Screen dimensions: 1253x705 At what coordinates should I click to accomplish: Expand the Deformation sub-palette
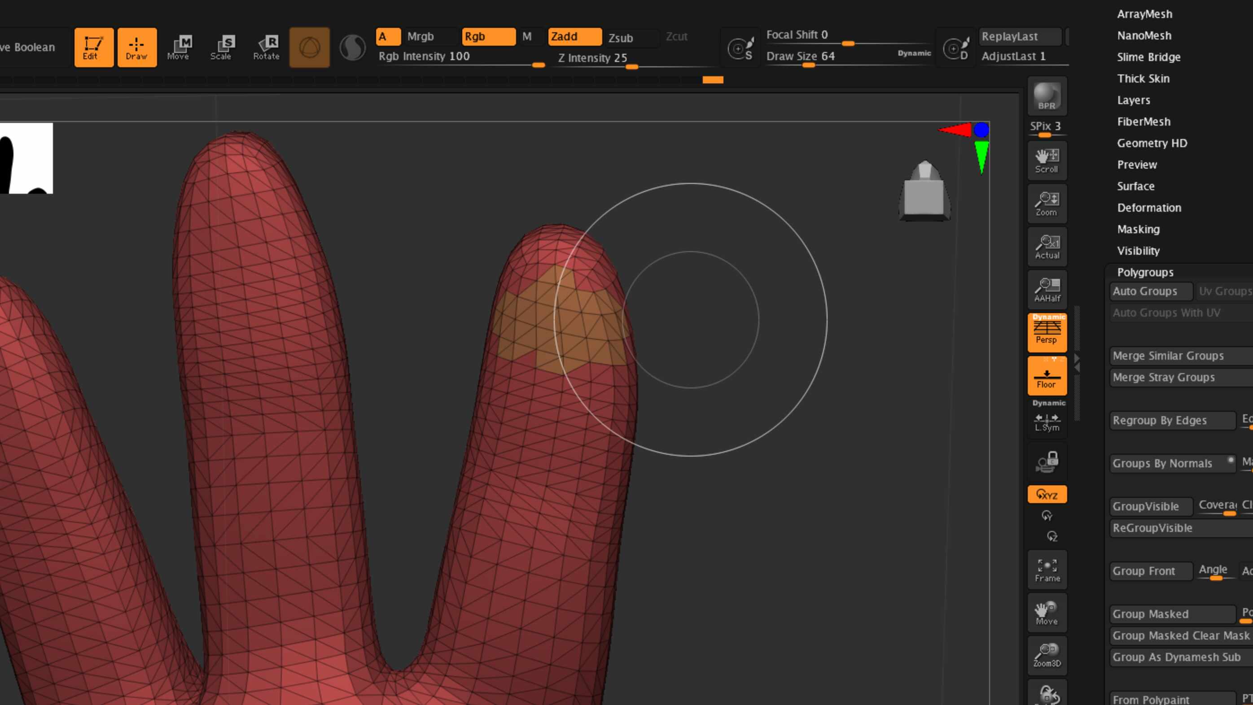pos(1149,208)
